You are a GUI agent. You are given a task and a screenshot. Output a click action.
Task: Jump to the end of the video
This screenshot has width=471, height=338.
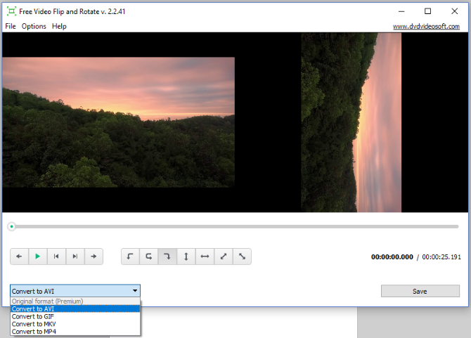tap(75, 256)
